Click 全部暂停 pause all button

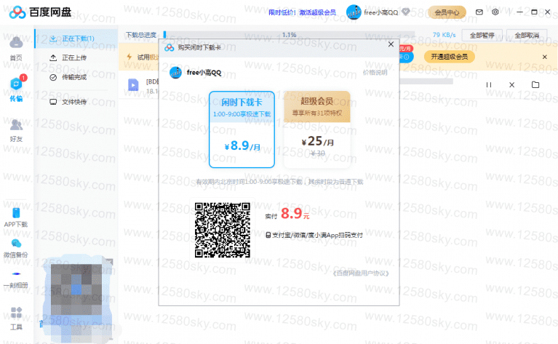coord(482,35)
